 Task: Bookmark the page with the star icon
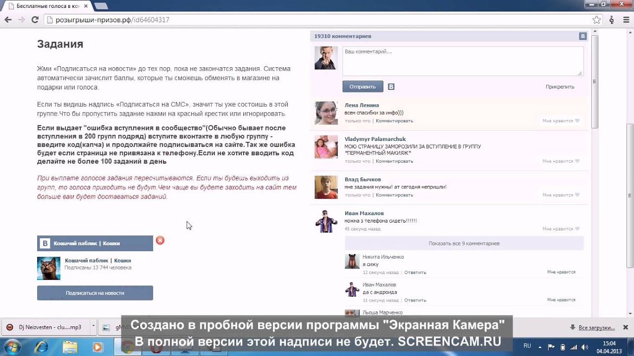597,20
